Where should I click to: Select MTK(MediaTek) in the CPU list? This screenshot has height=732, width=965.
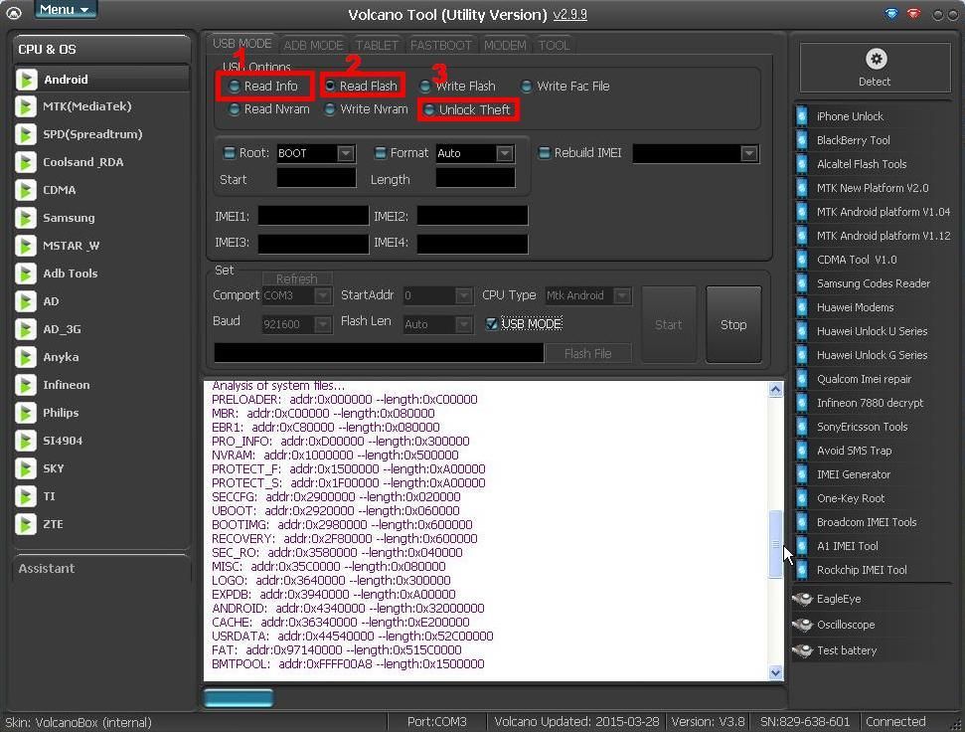[x=86, y=106]
